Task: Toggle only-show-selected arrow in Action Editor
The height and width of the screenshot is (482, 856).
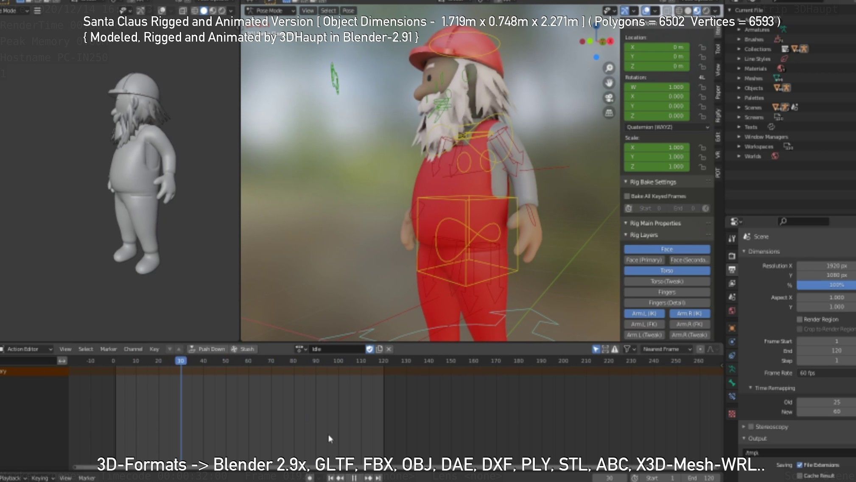Action: pos(596,349)
